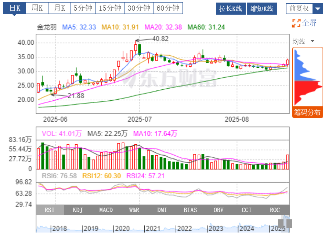Select the OBV indicator tab
This screenshot has height=234, width=325.
[219, 210]
